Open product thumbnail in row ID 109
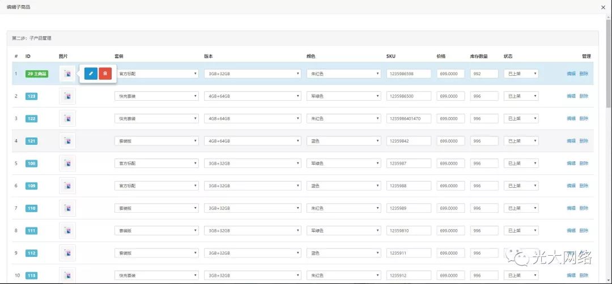Screen dimensions: 612x284 (67, 186)
